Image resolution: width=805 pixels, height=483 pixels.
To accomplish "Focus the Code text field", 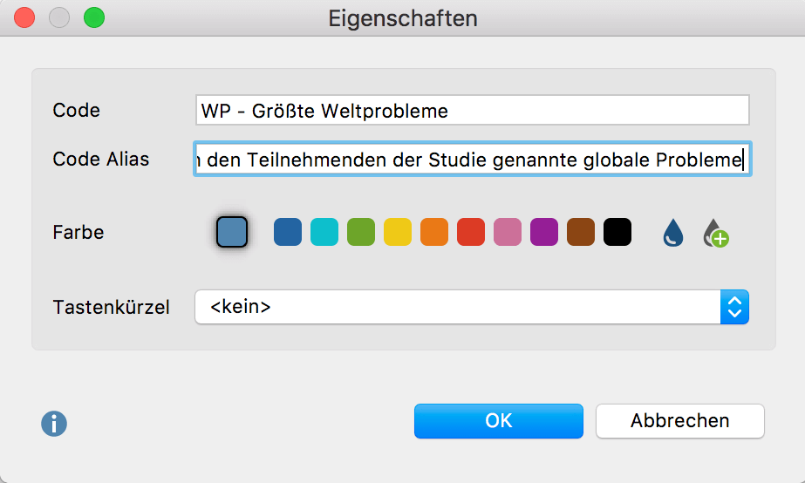I will (473, 111).
